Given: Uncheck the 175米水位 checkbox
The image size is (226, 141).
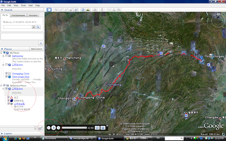Looking at the screenshot, I should pos(9,100).
